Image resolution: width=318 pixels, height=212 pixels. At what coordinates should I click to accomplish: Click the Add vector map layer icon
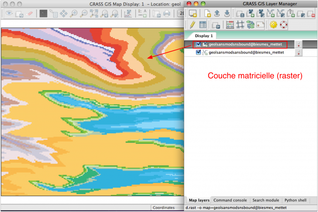(x=270, y=14)
